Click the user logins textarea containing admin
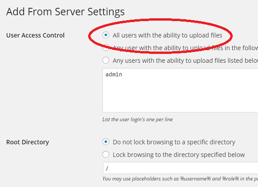 click(180, 90)
